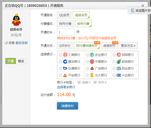151x128 pixels.
Task: Pick 微信支付 payment method
Action: point(109,46)
